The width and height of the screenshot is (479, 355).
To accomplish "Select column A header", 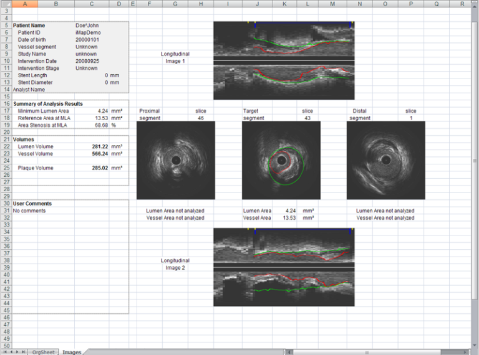I will tap(24, 4).
